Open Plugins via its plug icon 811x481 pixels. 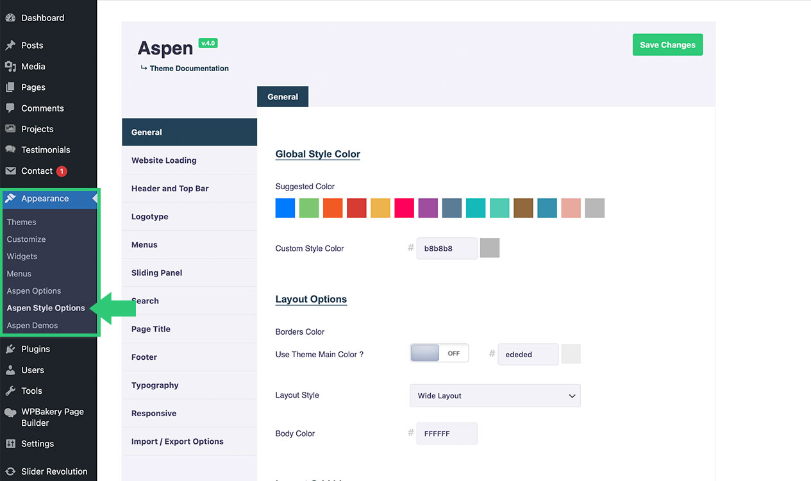[10, 350]
